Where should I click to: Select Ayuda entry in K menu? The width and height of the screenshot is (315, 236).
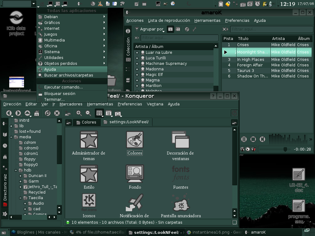(x=72, y=69)
